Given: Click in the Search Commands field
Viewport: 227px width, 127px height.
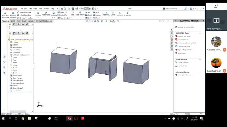Looking at the screenshot, I should click(175, 8).
